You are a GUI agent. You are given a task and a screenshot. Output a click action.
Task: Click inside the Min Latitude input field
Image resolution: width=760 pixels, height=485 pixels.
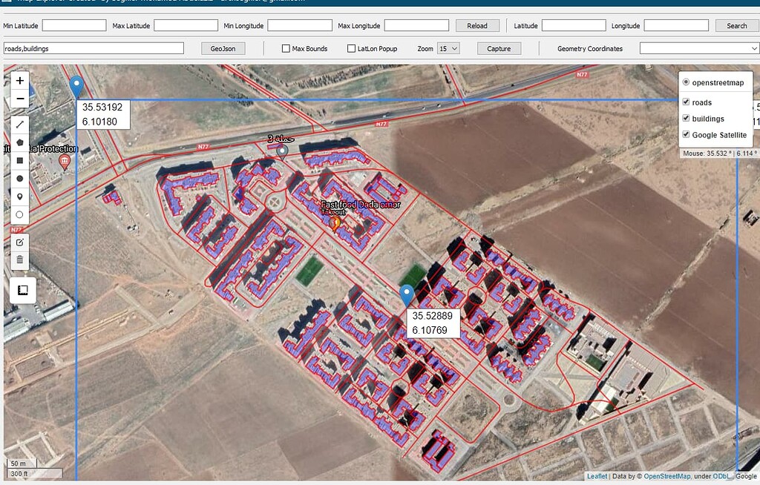74,24
